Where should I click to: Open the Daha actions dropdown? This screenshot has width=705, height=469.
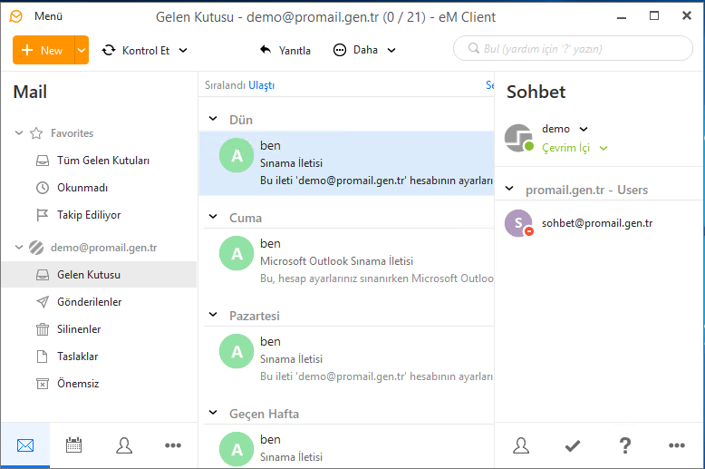[364, 50]
